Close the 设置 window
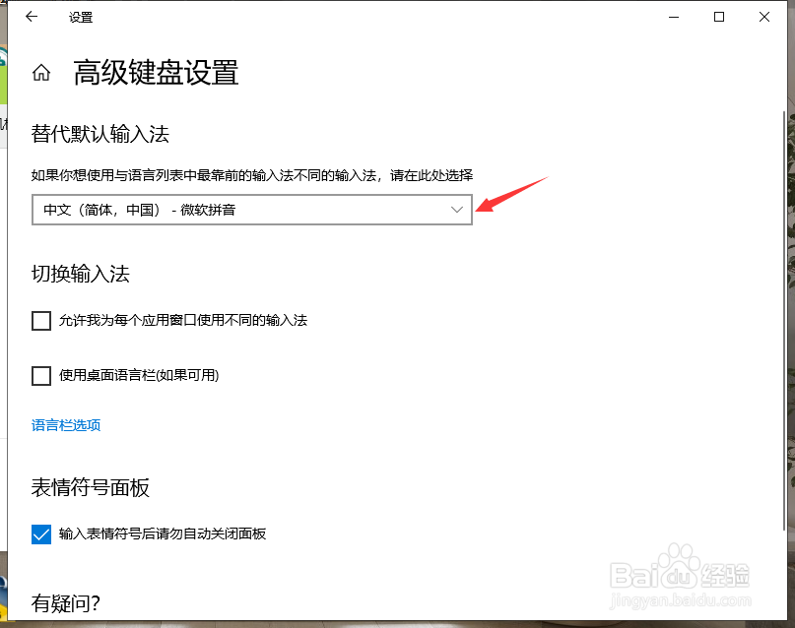The height and width of the screenshot is (628, 795). (764, 17)
